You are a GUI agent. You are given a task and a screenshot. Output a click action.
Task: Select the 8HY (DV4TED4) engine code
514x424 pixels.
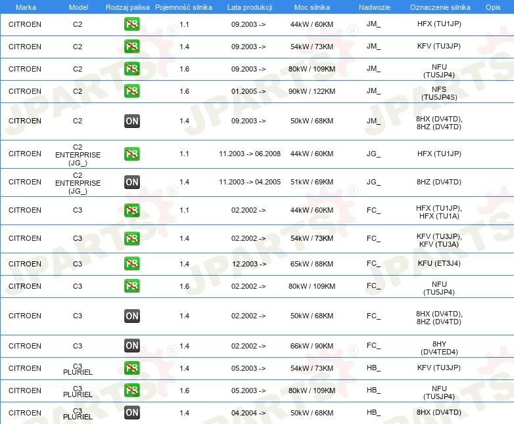point(439,348)
